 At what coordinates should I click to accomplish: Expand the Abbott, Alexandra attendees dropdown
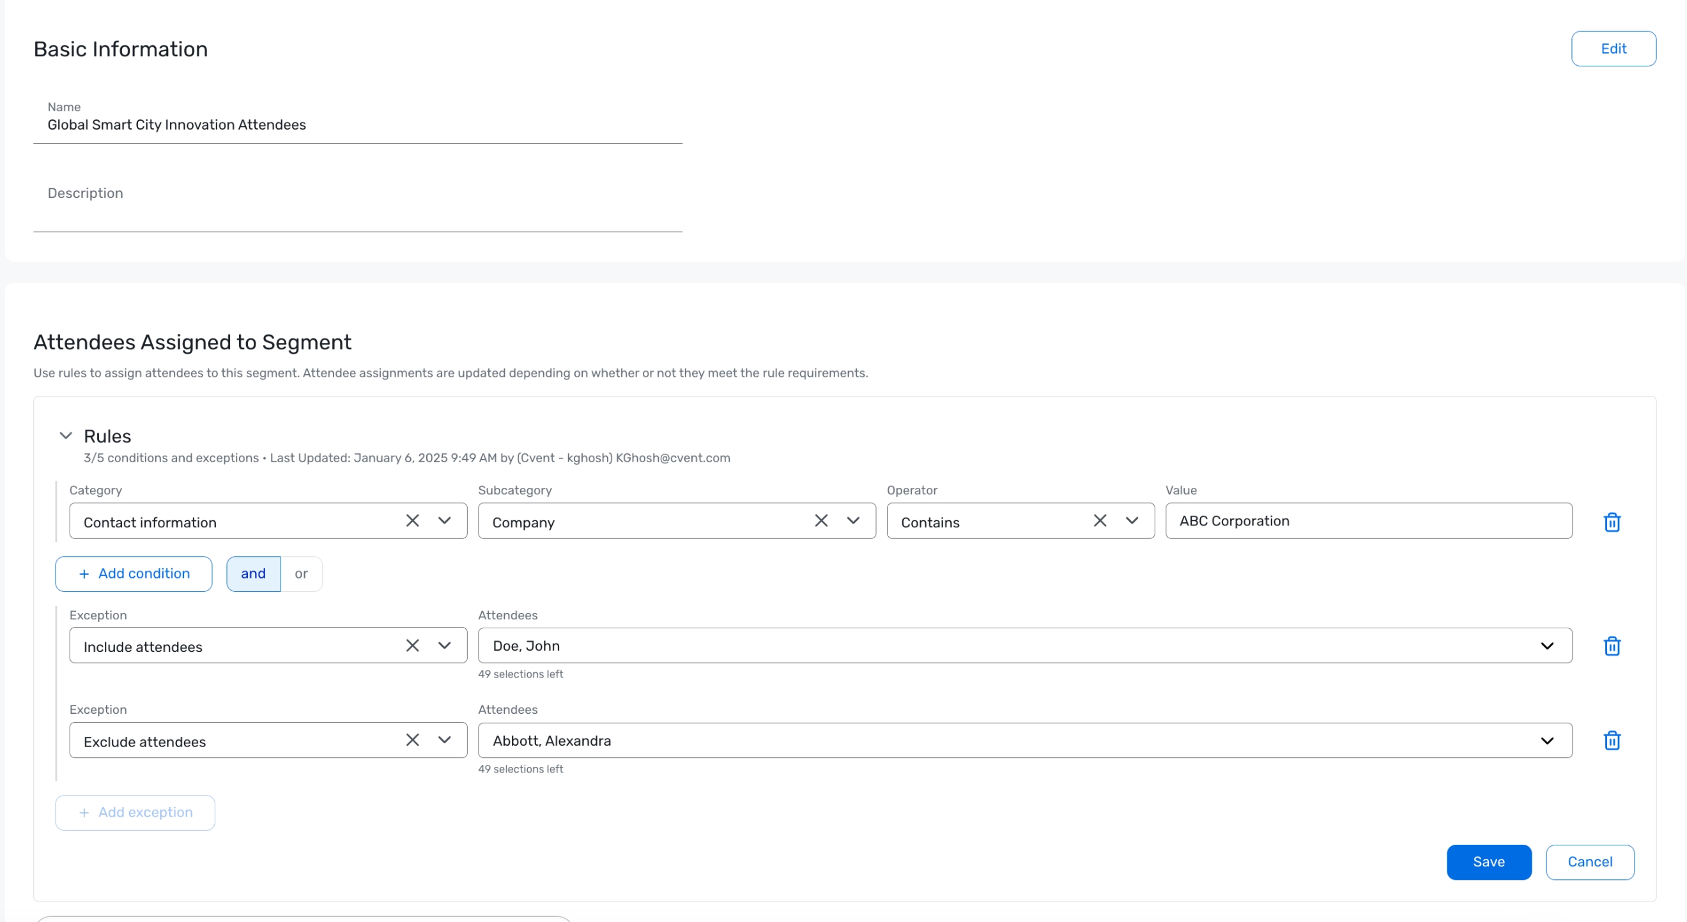click(x=1547, y=741)
